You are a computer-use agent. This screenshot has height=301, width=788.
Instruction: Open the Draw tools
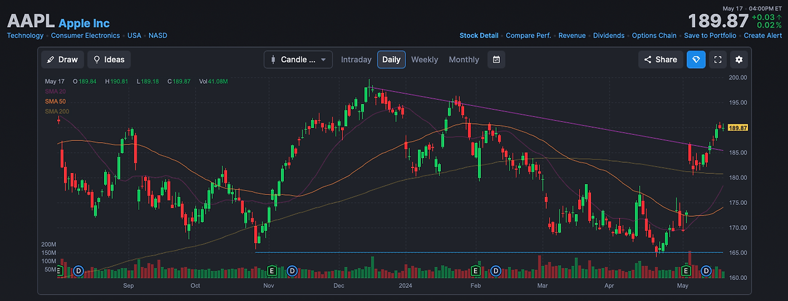pyautogui.click(x=62, y=60)
